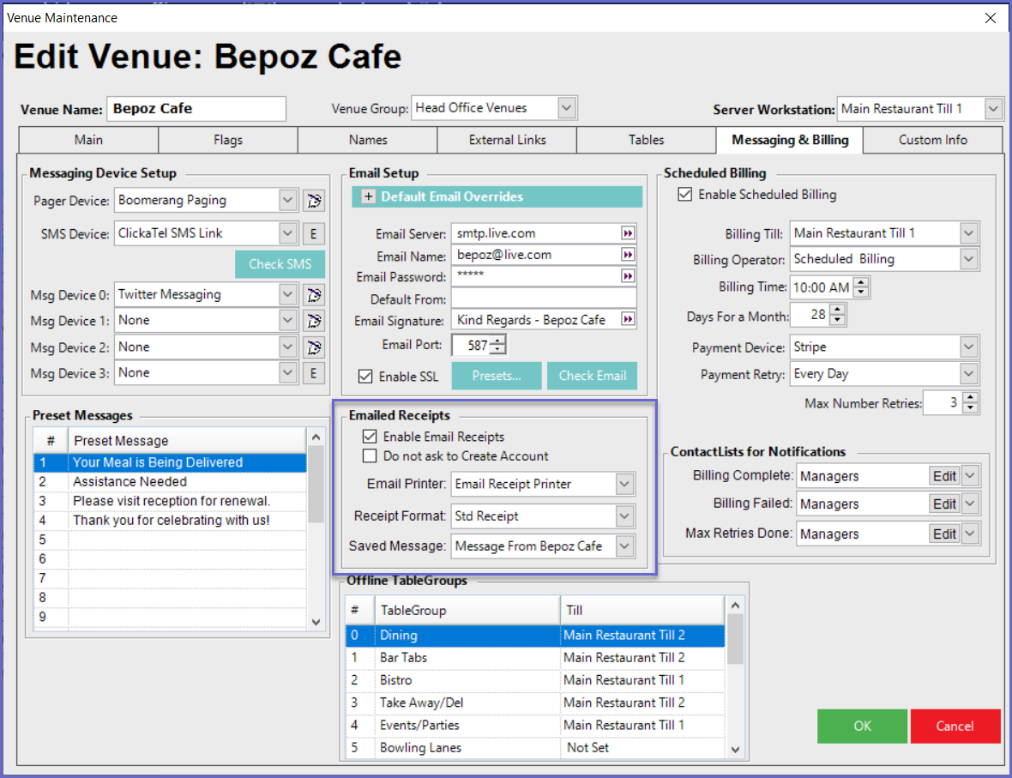Open the Payment Device dropdown

point(968,347)
